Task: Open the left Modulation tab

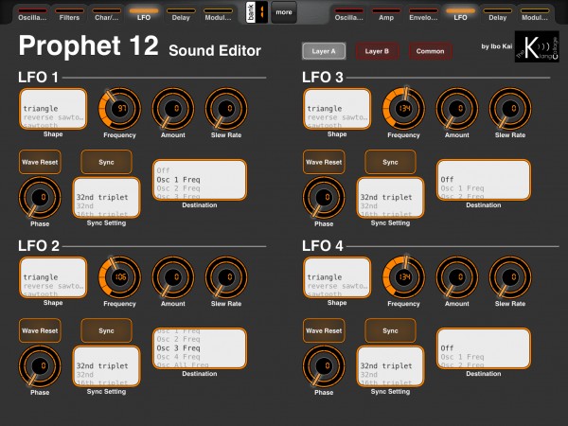Action: [x=218, y=14]
